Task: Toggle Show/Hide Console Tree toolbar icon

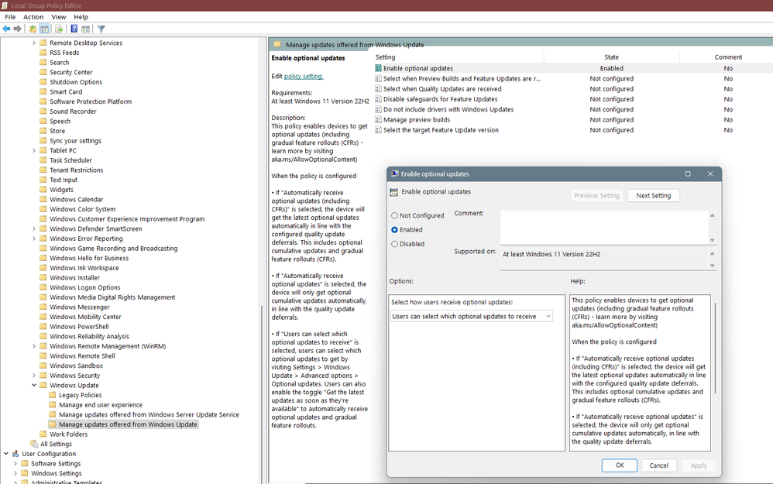Action: [44, 29]
